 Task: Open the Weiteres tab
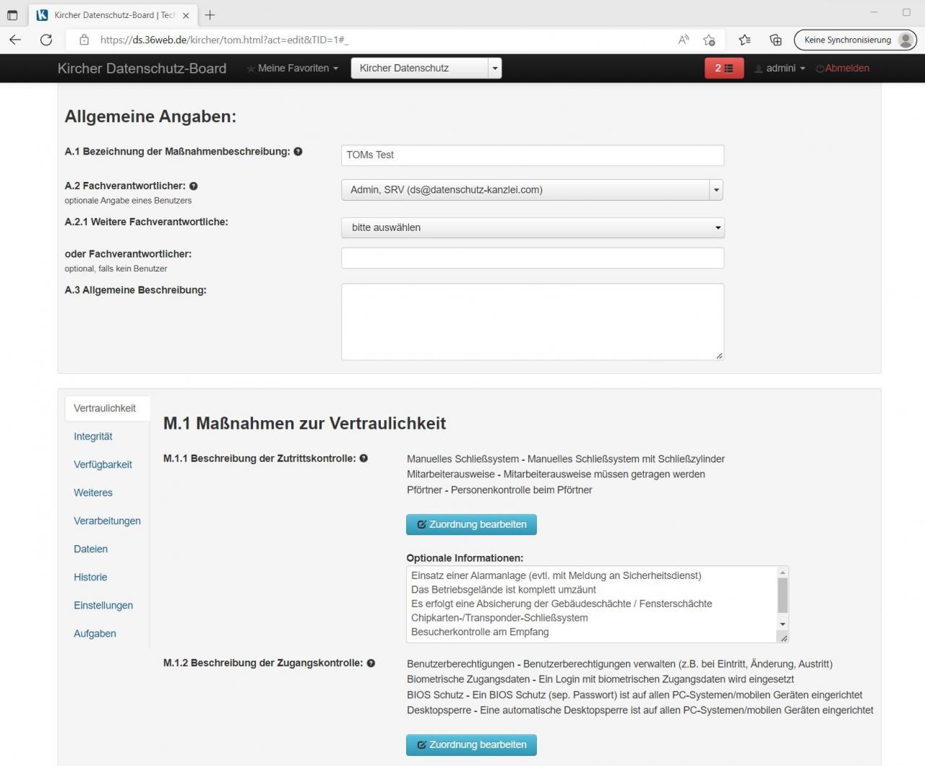[93, 492]
